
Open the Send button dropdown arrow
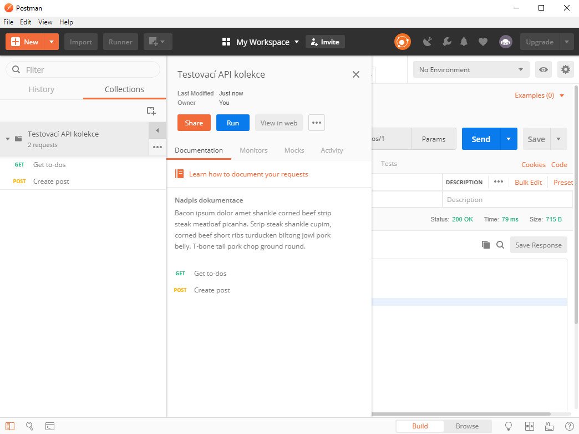click(509, 139)
